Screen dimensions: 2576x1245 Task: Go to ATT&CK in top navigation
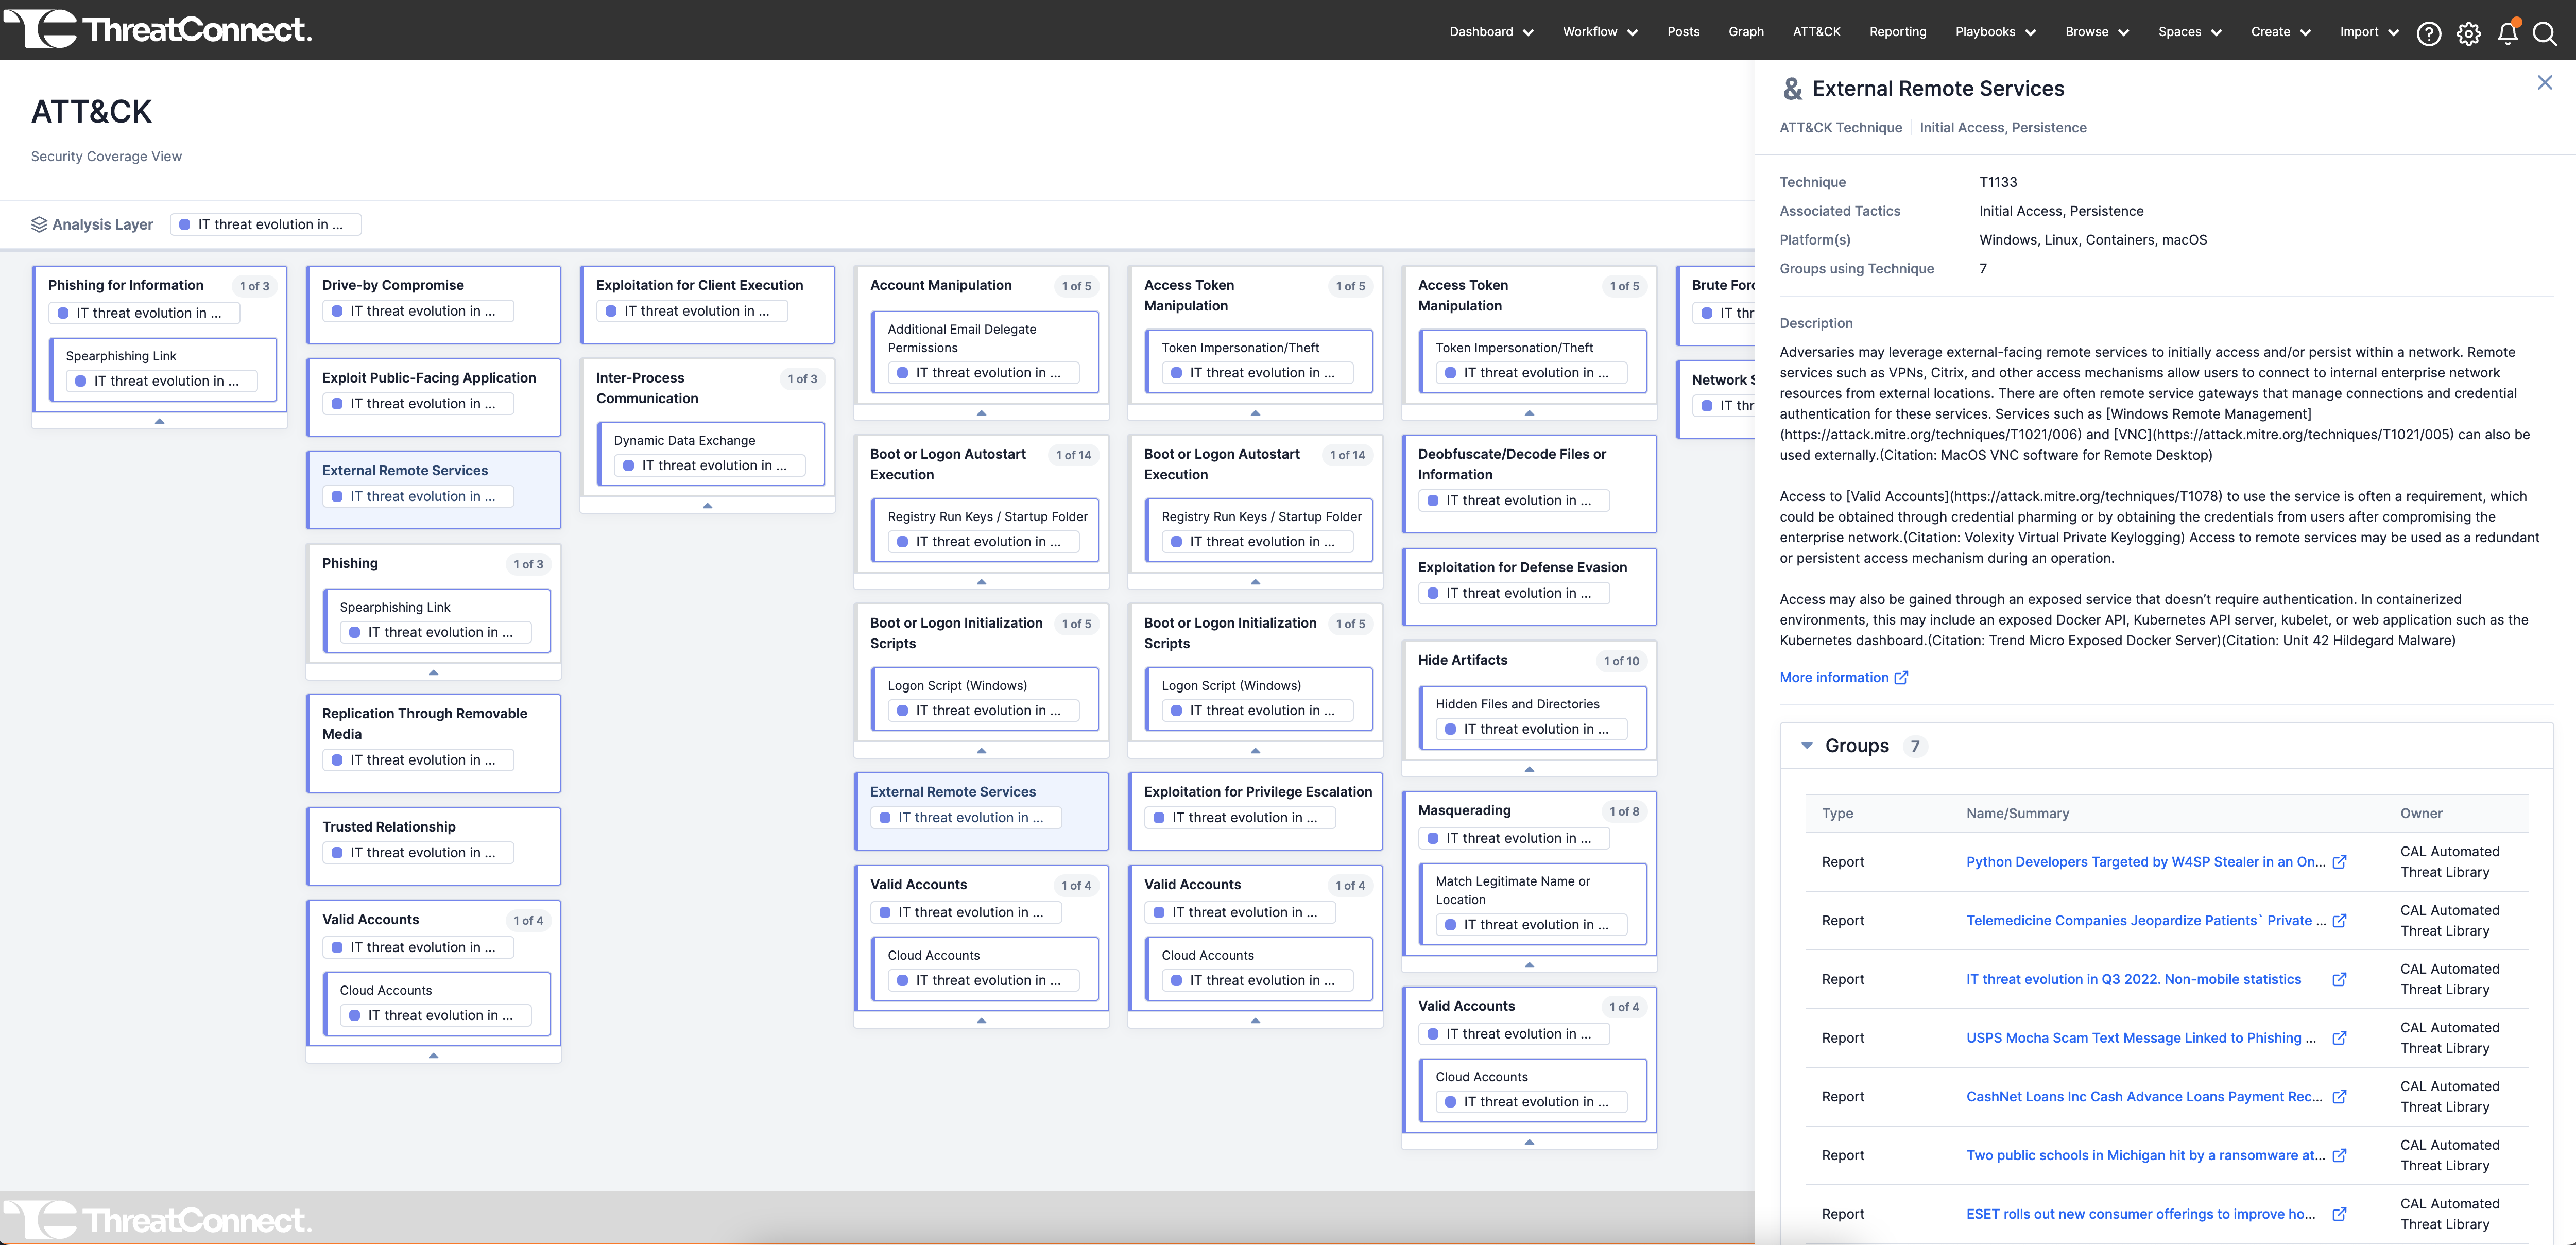pyautogui.click(x=1816, y=32)
